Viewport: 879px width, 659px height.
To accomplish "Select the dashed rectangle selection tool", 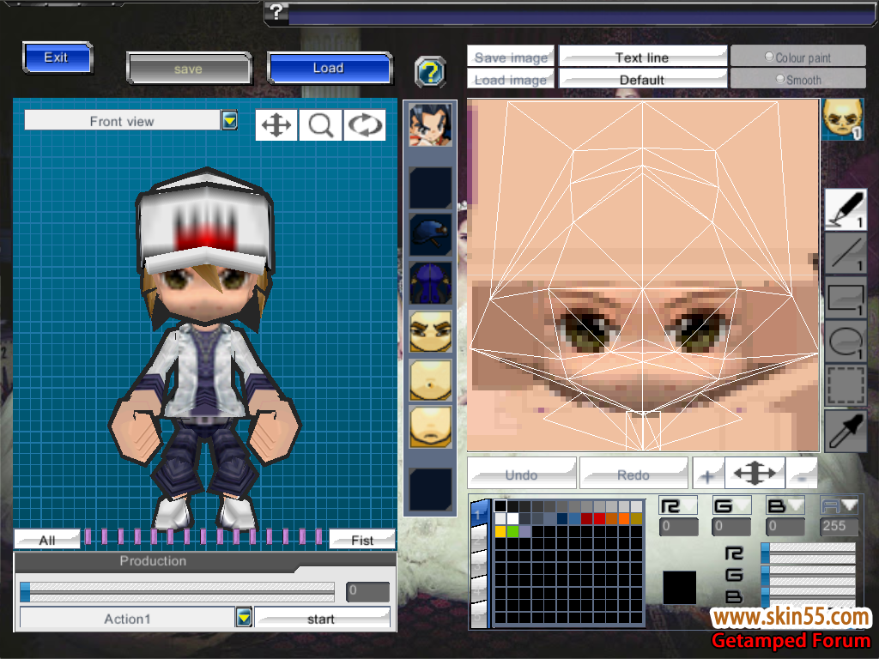I will [x=846, y=385].
